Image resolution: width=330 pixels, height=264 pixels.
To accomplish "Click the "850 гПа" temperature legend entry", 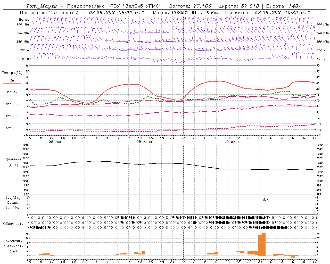I will (x=12, y=105).
